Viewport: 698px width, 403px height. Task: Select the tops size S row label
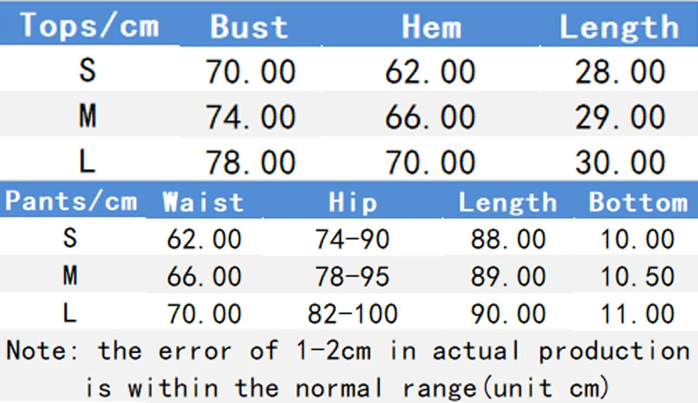click(x=87, y=71)
